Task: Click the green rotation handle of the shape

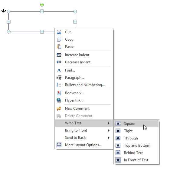Action: 42,5
